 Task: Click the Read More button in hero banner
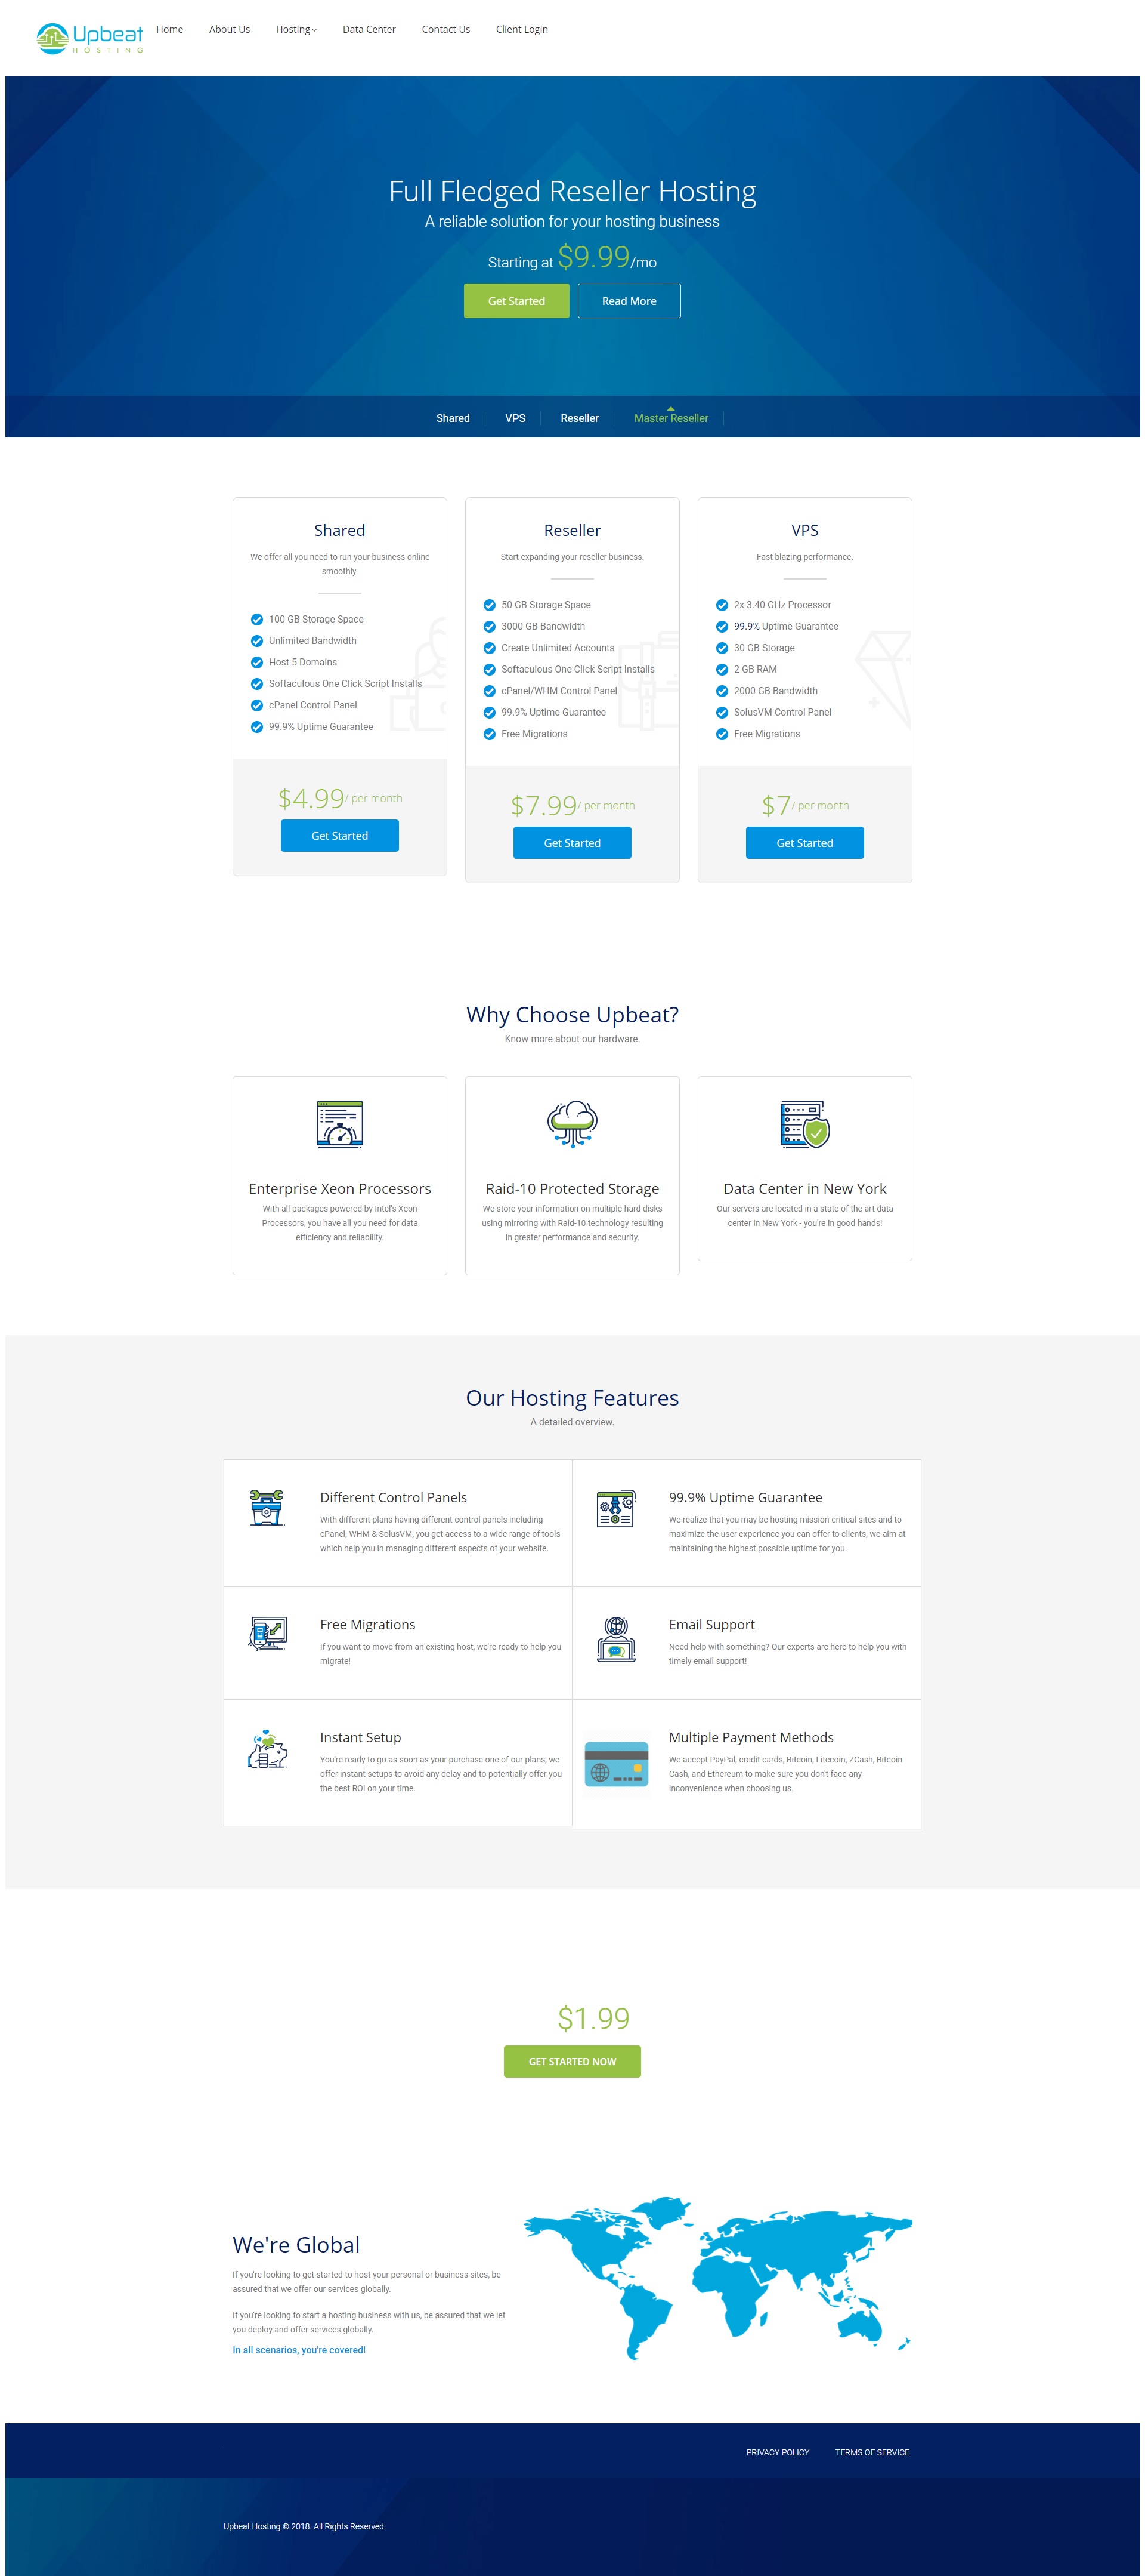pos(629,301)
